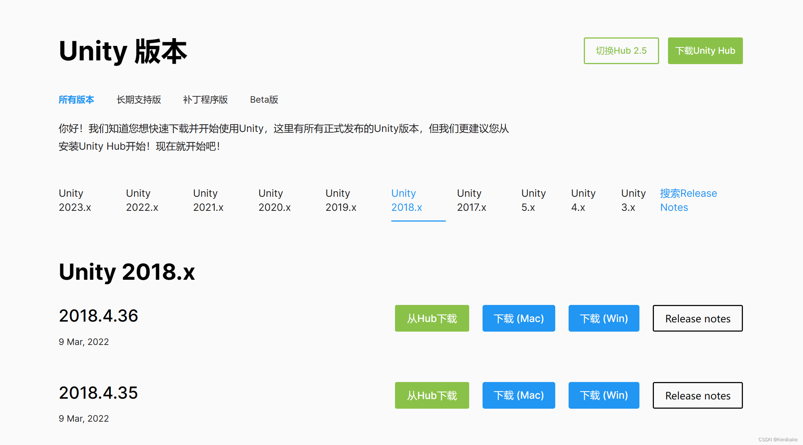Screen dimensions: 803x445
Task: Switch to the 长期支持版 tab
Action: click(138, 100)
